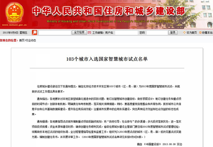Screen dimensions: 213x147
Task: Focus the 用户名 username field
Action: point(126,33)
